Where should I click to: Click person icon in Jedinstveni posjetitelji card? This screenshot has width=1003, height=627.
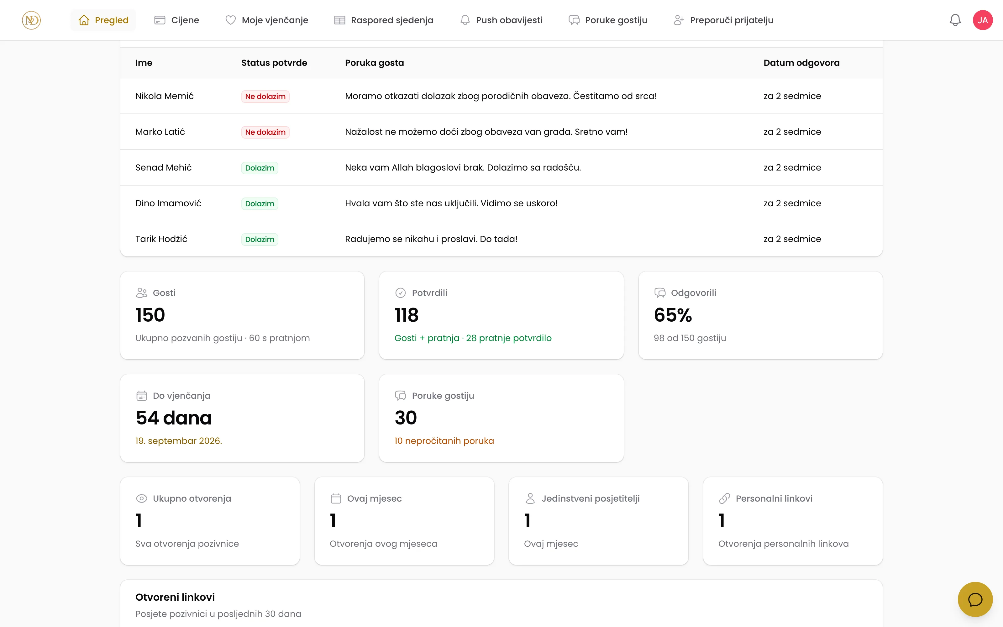click(530, 498)
